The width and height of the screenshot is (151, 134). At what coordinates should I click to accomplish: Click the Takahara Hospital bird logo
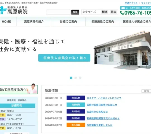(x=3, y=10)
